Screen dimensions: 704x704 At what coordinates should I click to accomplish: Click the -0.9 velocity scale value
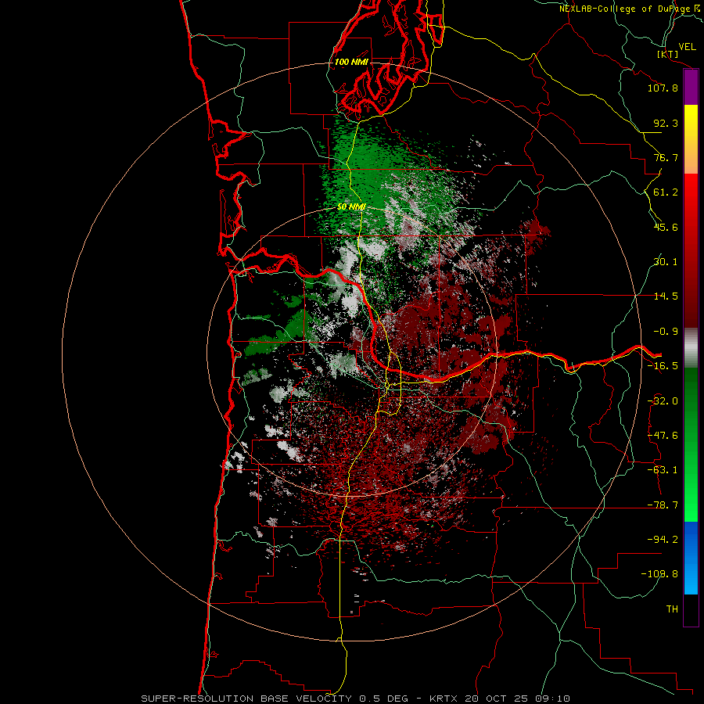(666, 332)
